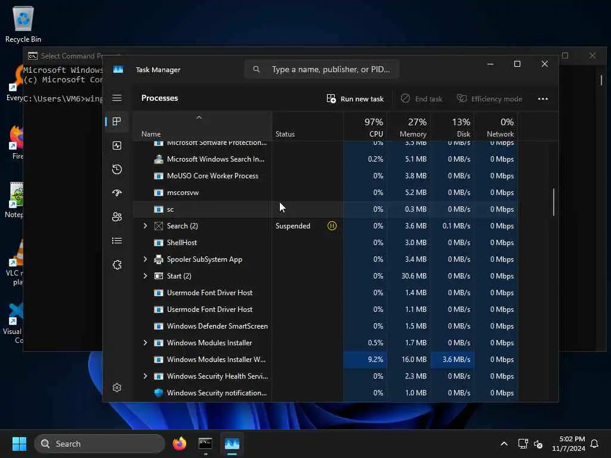
Task: Sort processes by Memory column
Action: click(x=409, y=126)
